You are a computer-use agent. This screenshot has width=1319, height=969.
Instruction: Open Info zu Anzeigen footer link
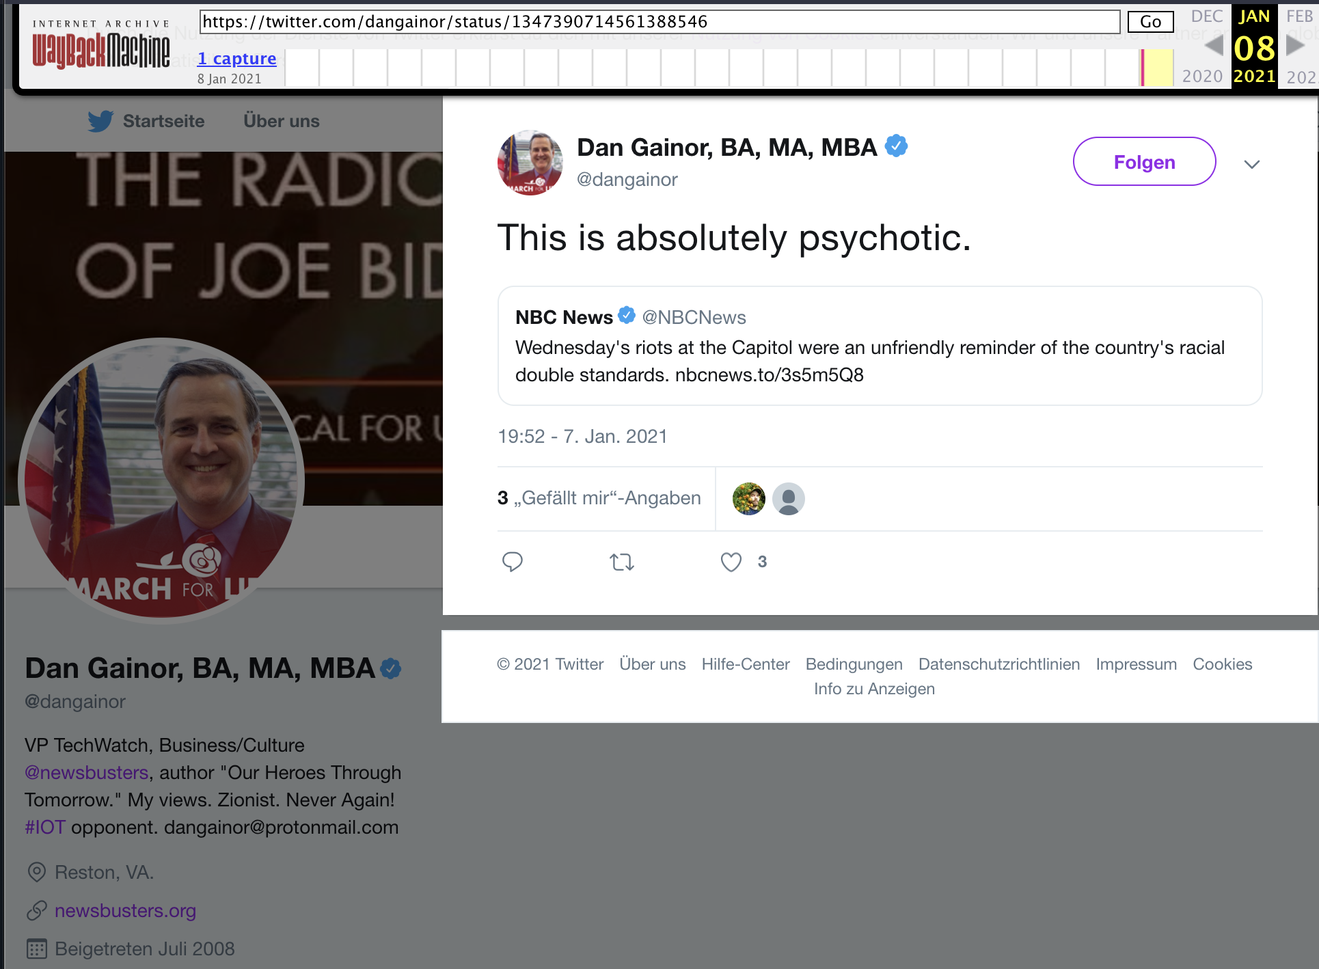click(x=874, y=689)
